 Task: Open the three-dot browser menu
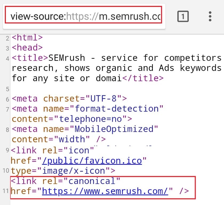pyautogui.click(x=210, y=17)
